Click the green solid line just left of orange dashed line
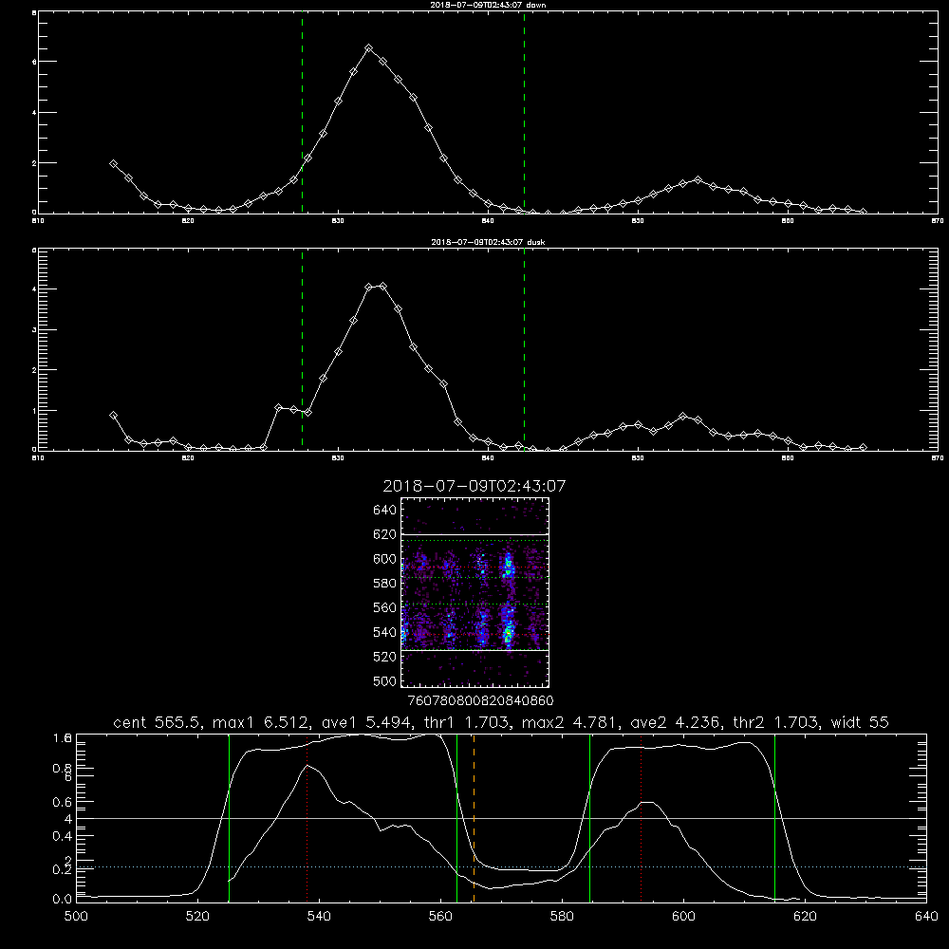 click(x=457, y=818)
